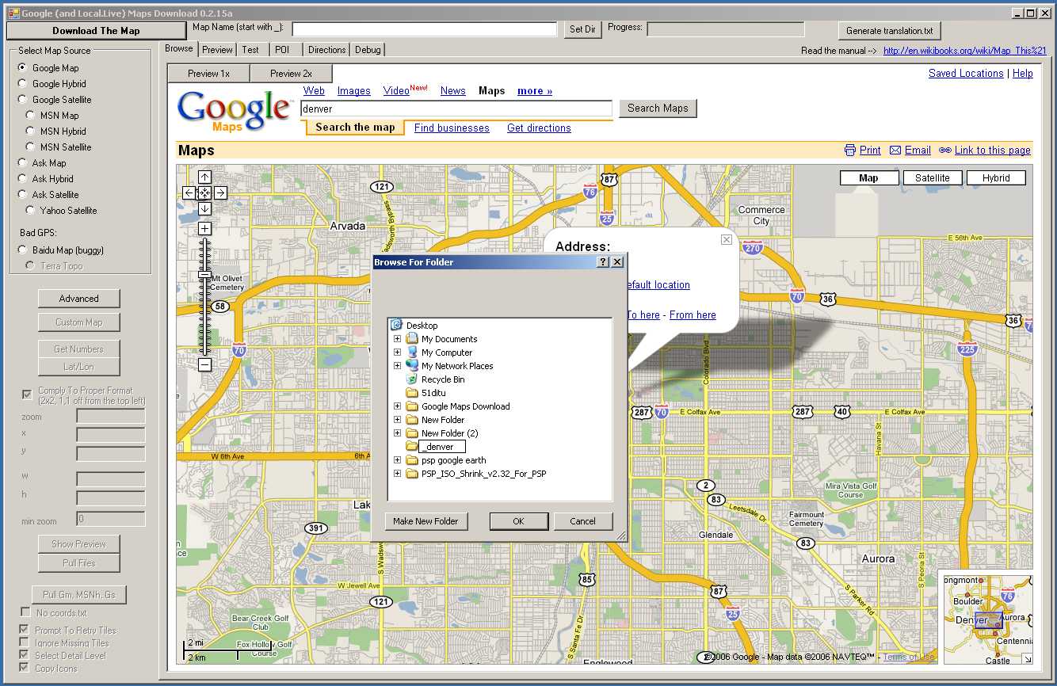Screen dimensions: 1057x686
Task: Click the Progress bar
Action: (726, 29)
